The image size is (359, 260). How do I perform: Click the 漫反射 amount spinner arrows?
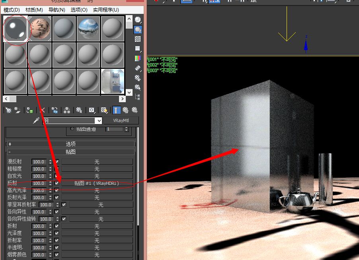[x=51, y=162]
